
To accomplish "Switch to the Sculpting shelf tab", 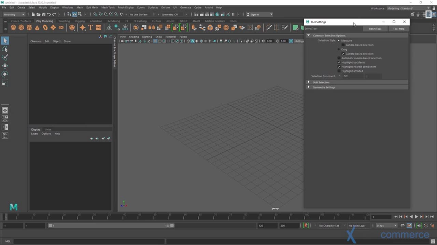I will point(64,21).
